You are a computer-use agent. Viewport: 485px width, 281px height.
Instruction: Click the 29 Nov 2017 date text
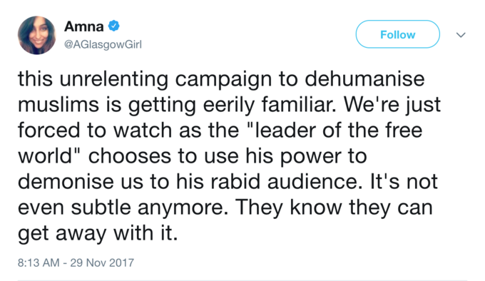point(102,262)
